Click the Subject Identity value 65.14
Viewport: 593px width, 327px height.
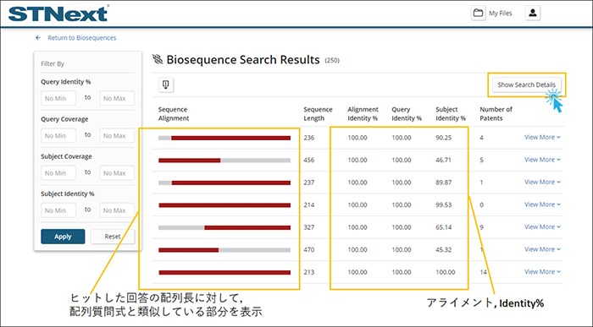coord(444,227)
